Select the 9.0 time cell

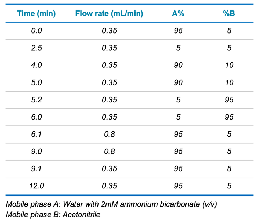click(36, 152)
